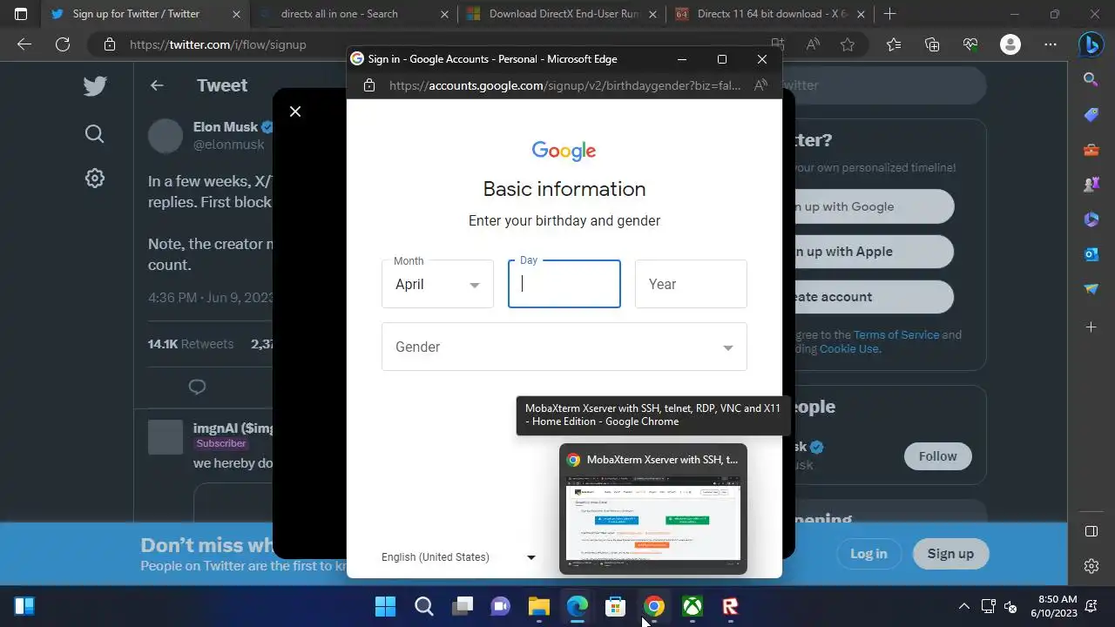Click the Twitter bird logo in sidebar
This screenshot has width=1115, height=627.
click(x=95, y=85)
